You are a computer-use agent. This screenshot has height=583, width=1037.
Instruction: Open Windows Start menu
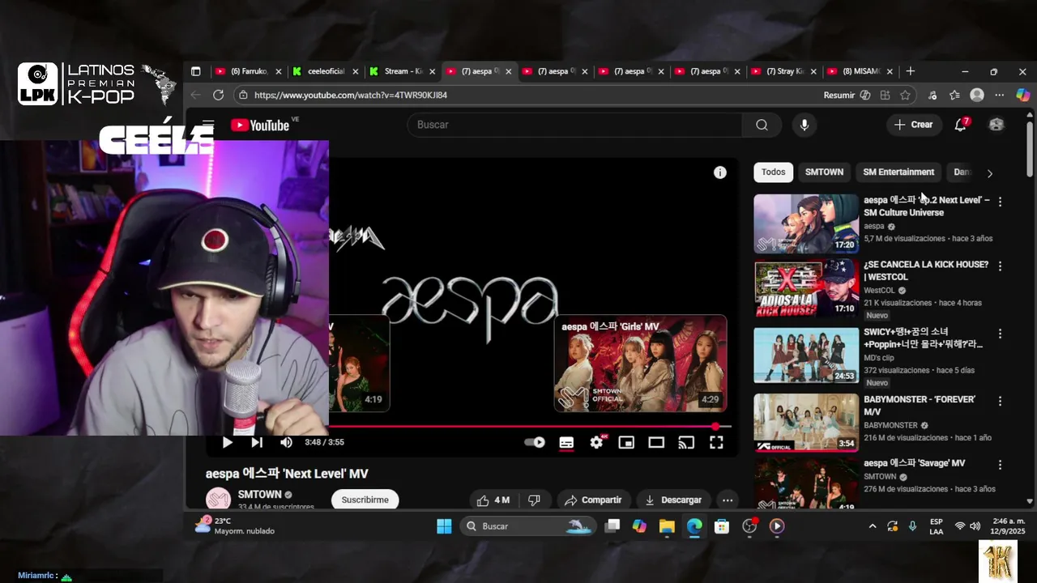(x=444, y=526)
